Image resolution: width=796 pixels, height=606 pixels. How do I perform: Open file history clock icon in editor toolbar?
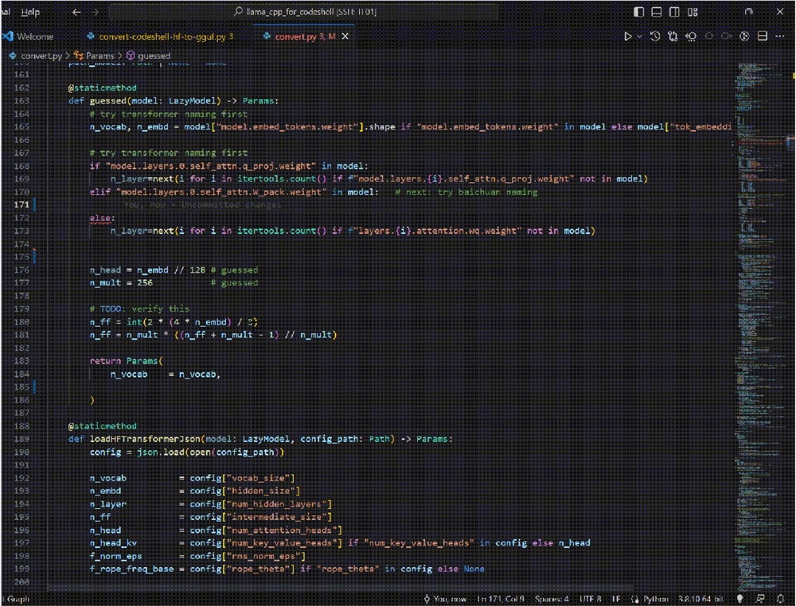pyautogui.click(x=655, y=36)
